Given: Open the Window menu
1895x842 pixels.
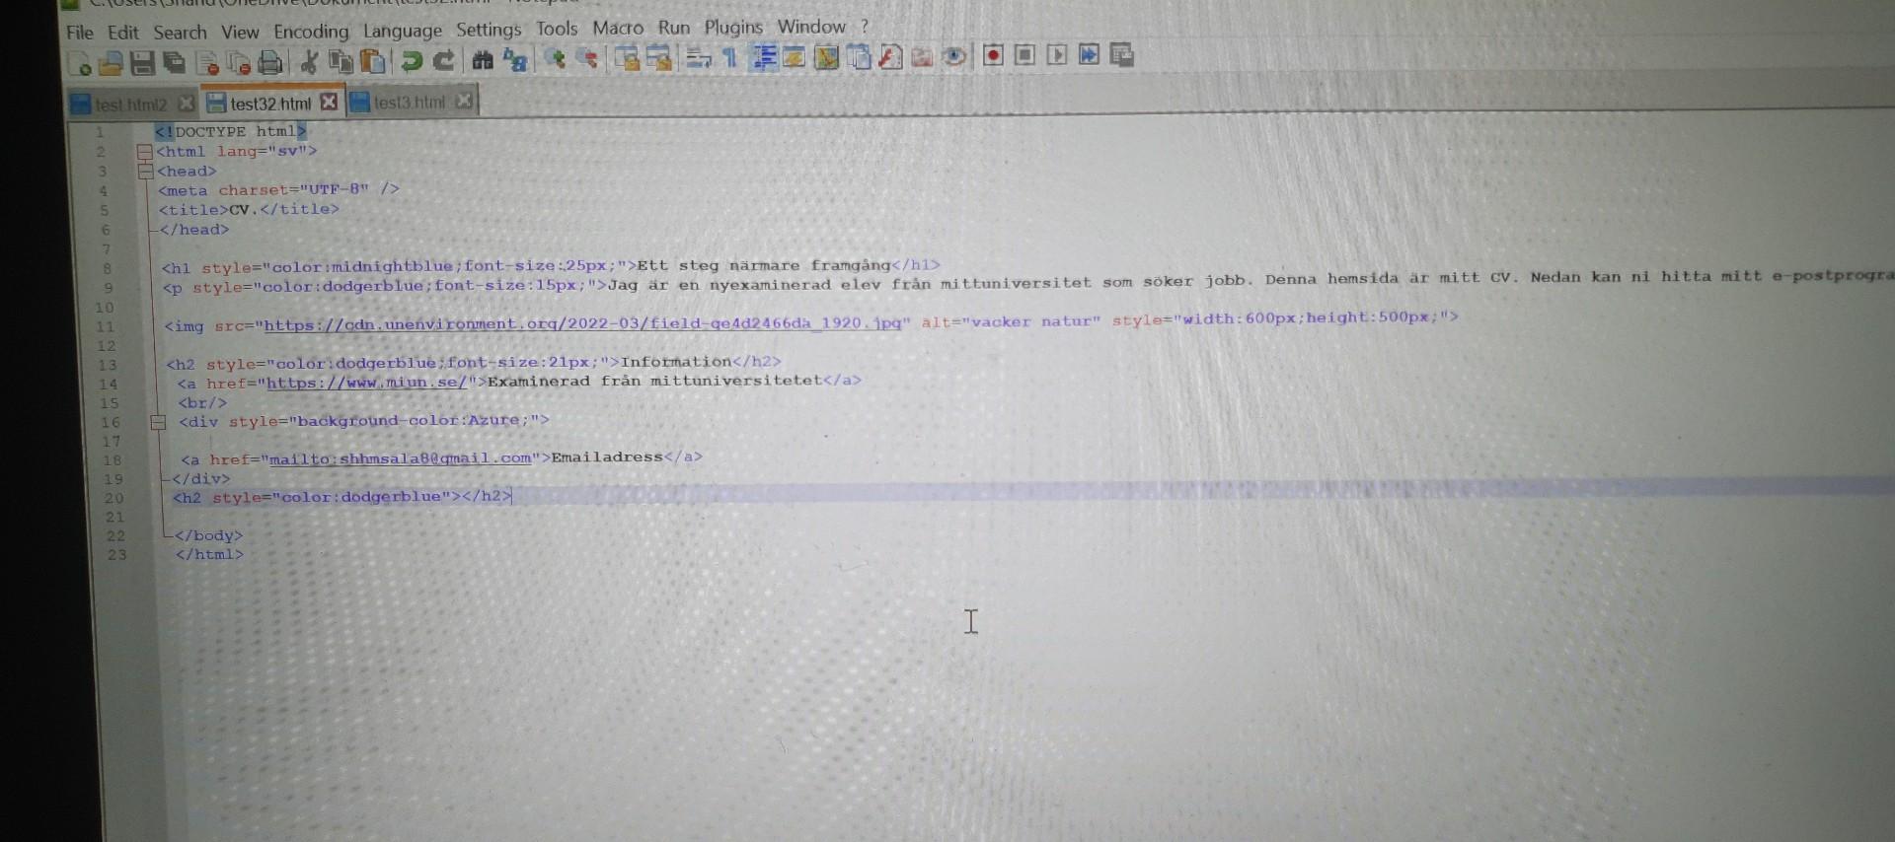Looking at the screenshot, I should point(811,27).
